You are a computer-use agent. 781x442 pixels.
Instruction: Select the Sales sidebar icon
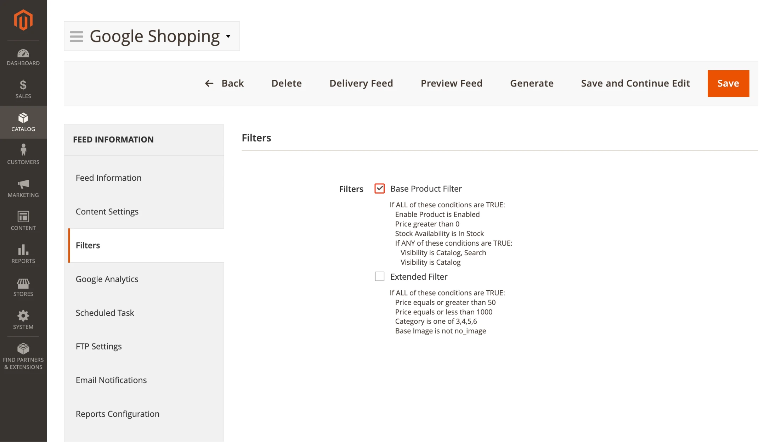pyautogui.click(x=23, y=89)
